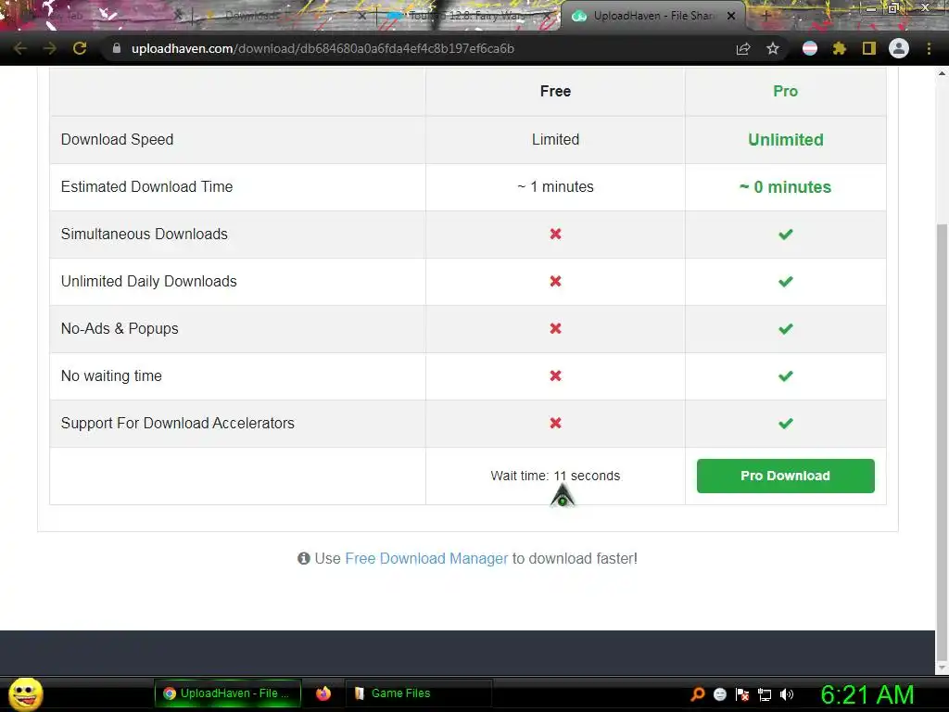The width and height of the screenshot is (949, 712).
Task: Click the browser Back arrow
Action: (x=20, y=48)
